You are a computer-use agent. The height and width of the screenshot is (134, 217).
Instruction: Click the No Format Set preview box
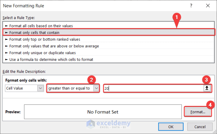103,112
